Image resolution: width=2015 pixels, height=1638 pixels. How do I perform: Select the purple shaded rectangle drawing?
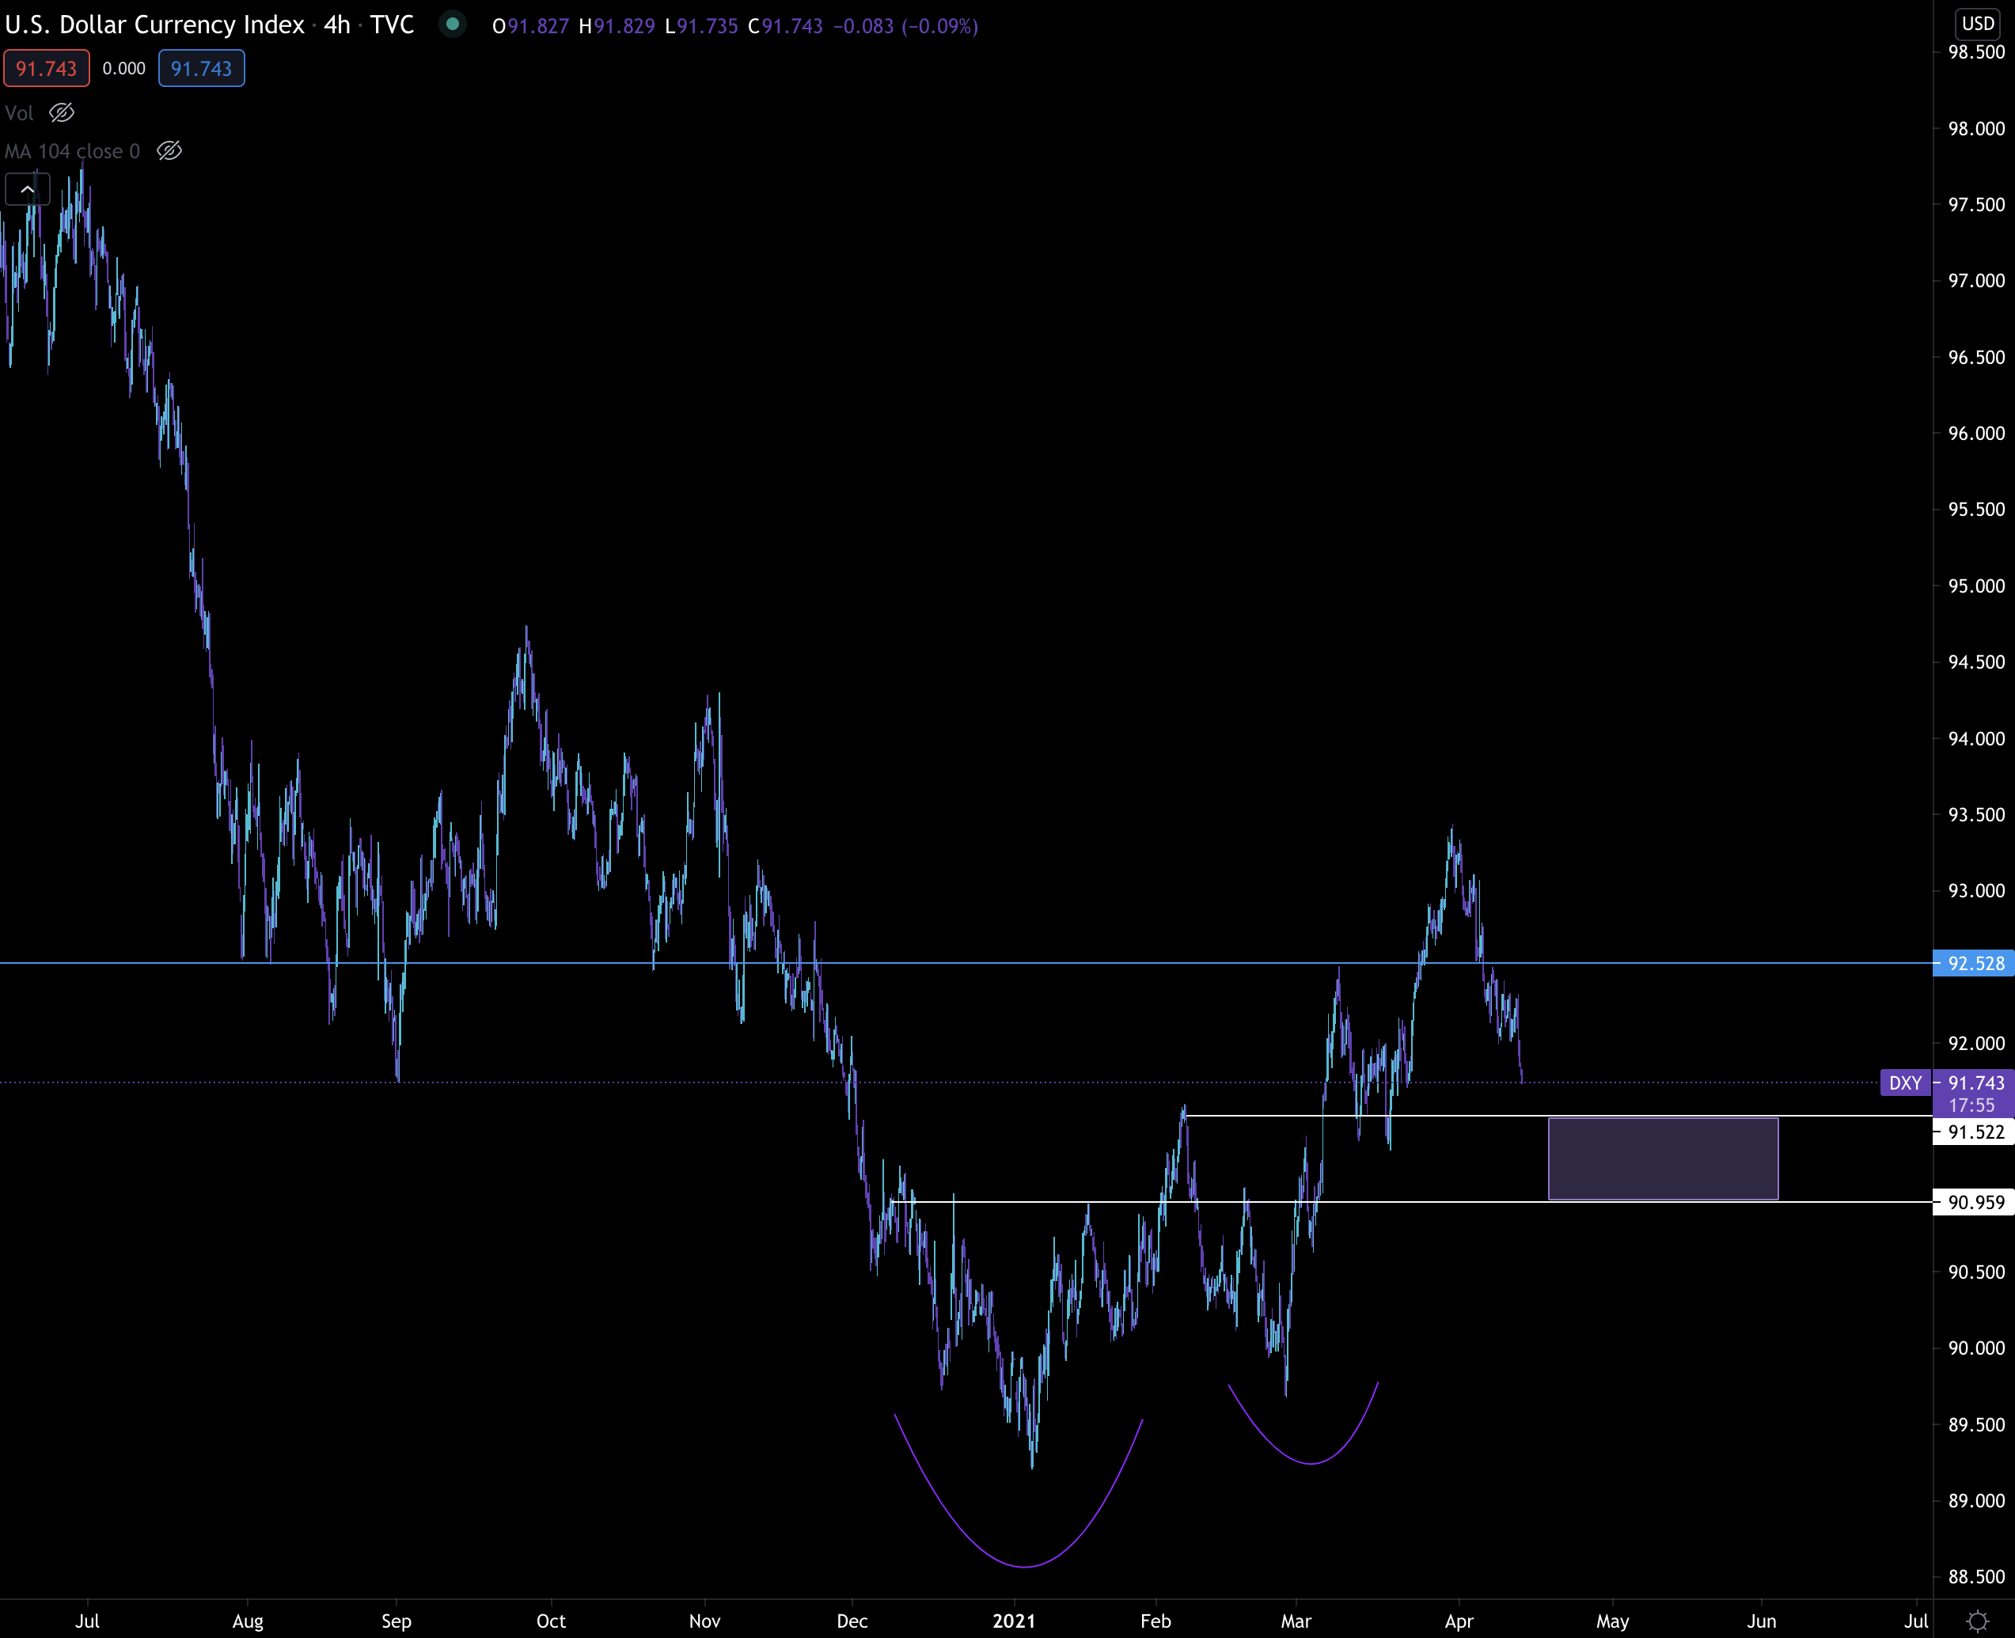point(1663,1158)
